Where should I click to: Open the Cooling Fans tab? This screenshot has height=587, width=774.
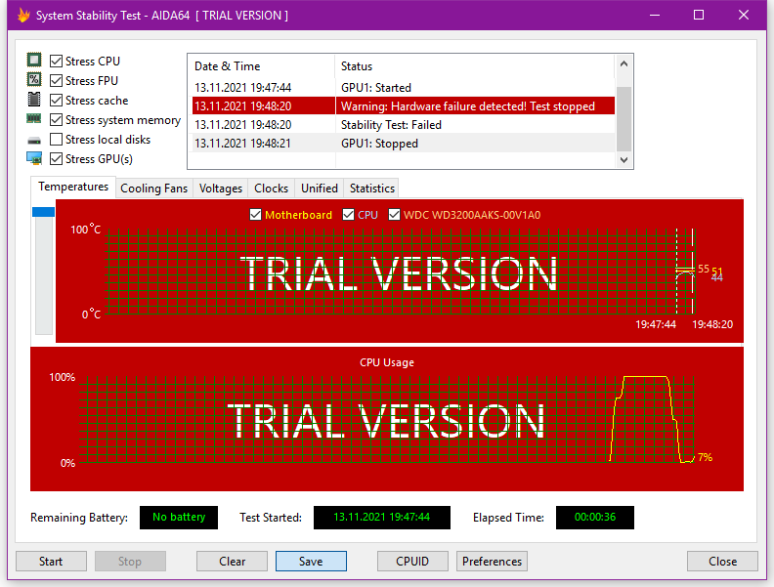tap(154, 189)
